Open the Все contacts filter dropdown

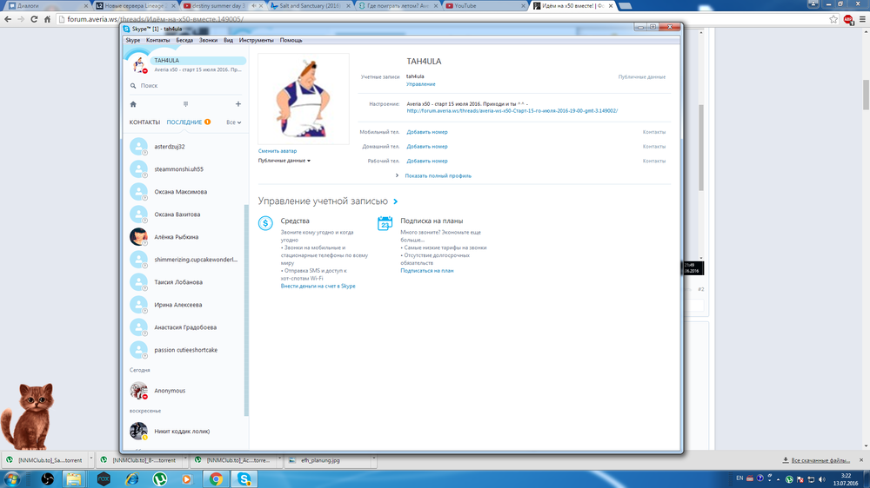[x=233, y=122]
